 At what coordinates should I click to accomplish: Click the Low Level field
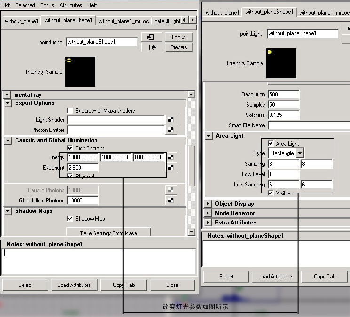tap(284, 174)
